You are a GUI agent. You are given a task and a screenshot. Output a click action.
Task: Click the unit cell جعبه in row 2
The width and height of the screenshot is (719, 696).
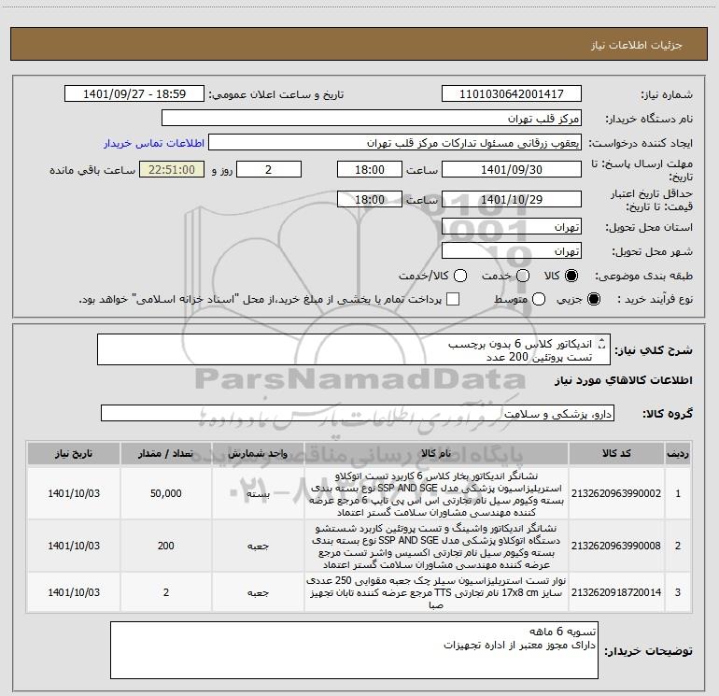[x=258, y=546]
